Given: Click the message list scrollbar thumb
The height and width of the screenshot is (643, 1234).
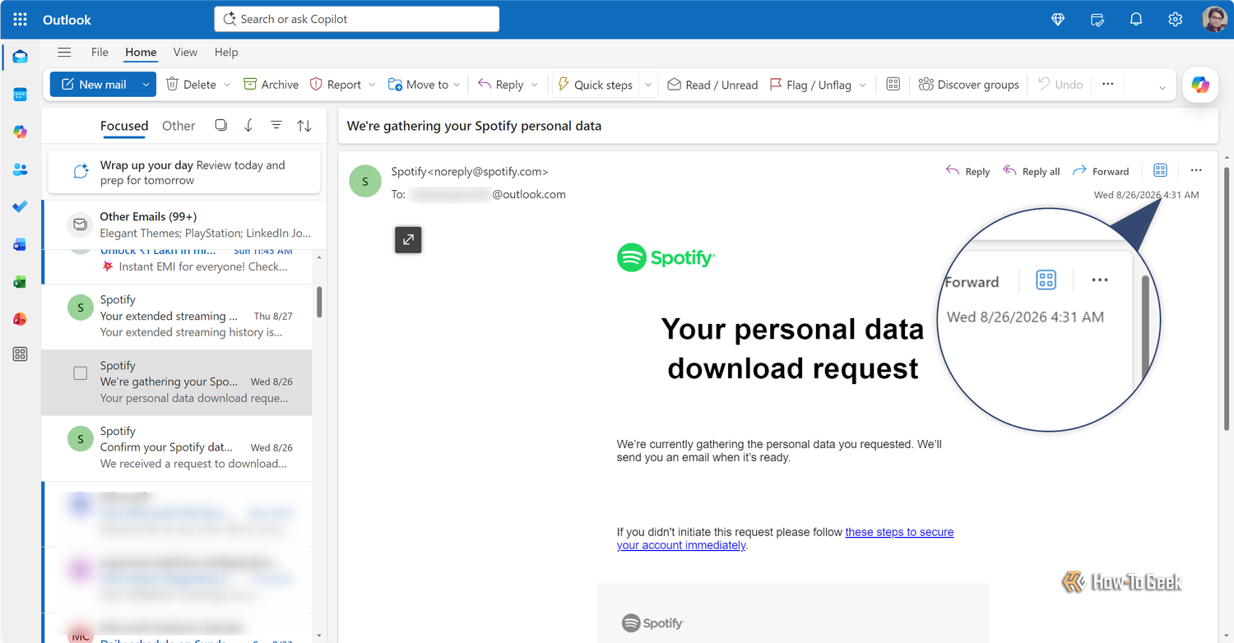Looking at the screenshot, I should pyautogui.click(x=319, y=302).
